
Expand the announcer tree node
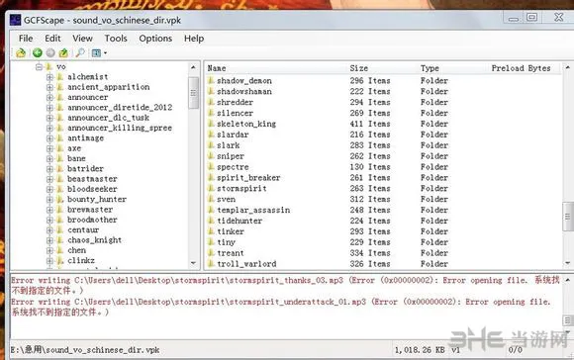coord(49,98)
